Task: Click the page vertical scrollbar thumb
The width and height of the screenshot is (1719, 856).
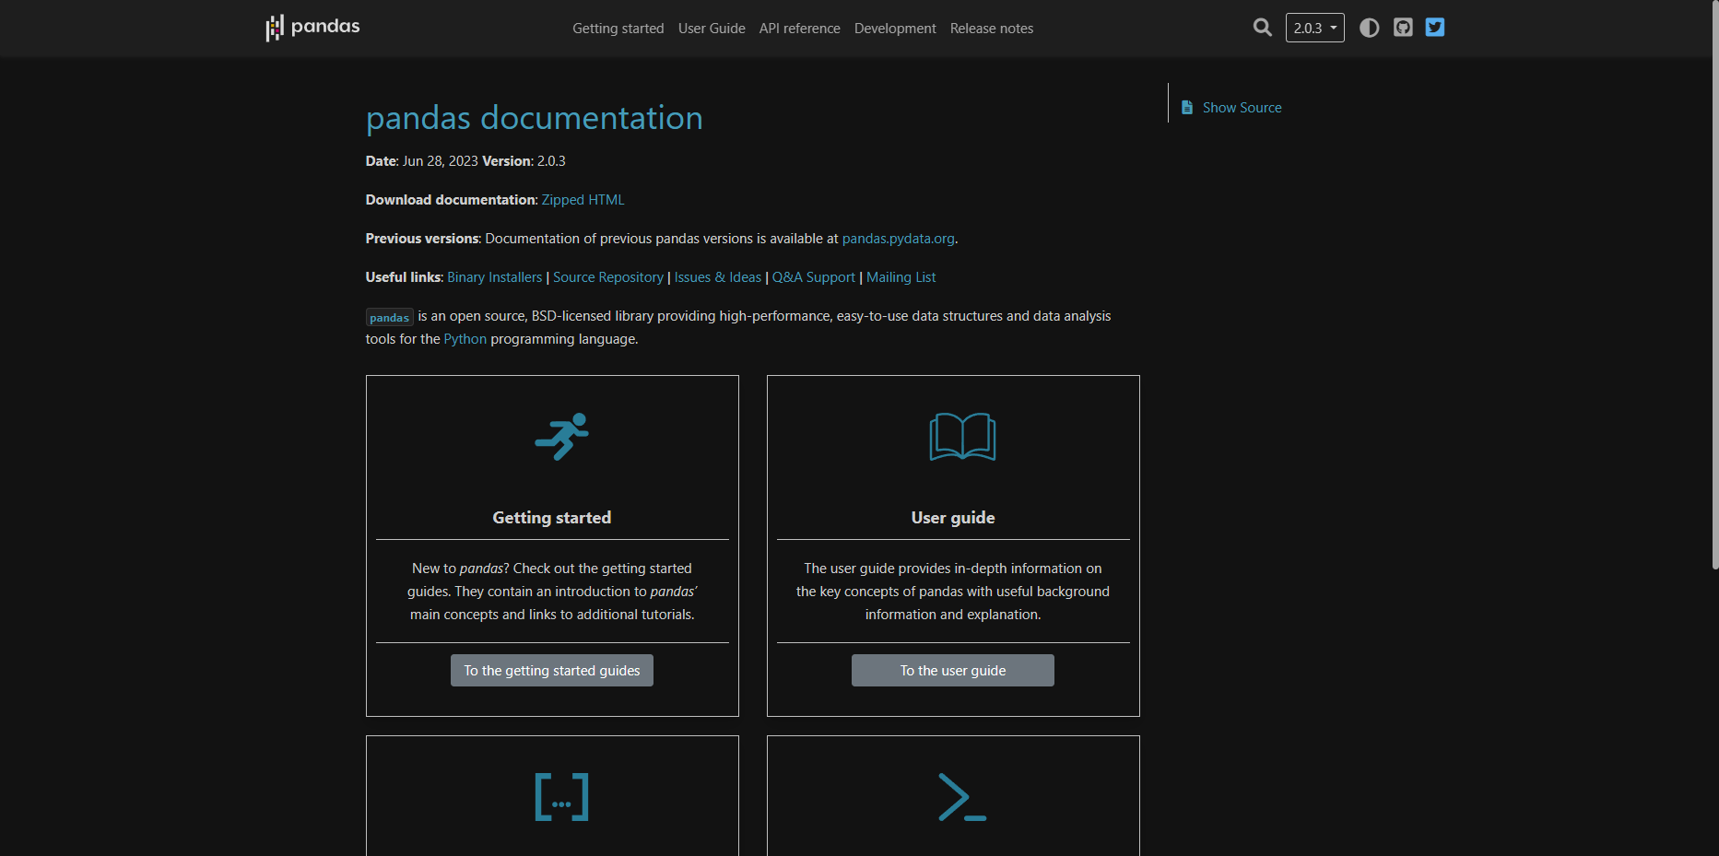Action: tap(1714, 285)
